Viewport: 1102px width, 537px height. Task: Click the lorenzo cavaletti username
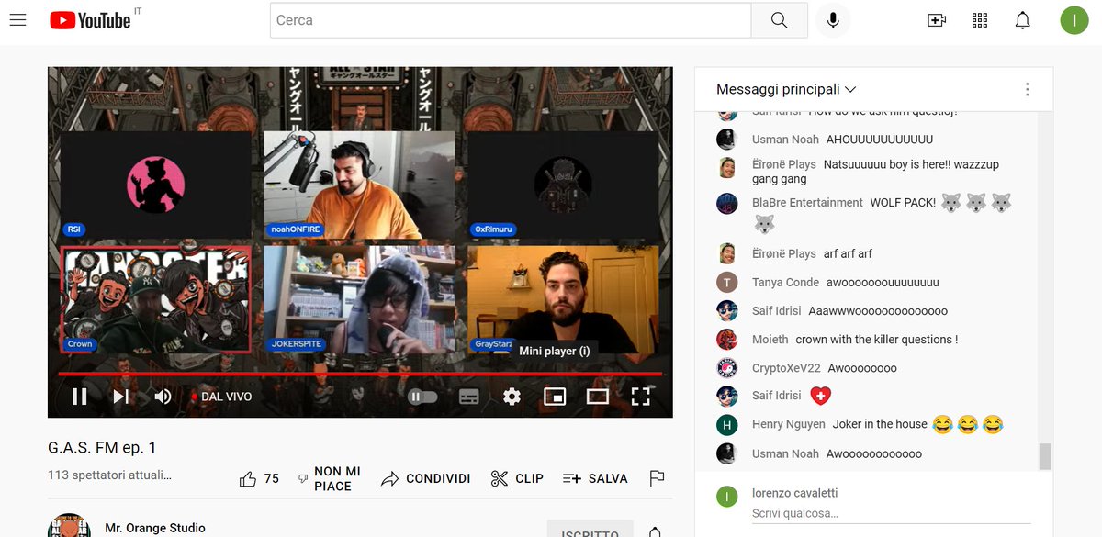[794, 493]
